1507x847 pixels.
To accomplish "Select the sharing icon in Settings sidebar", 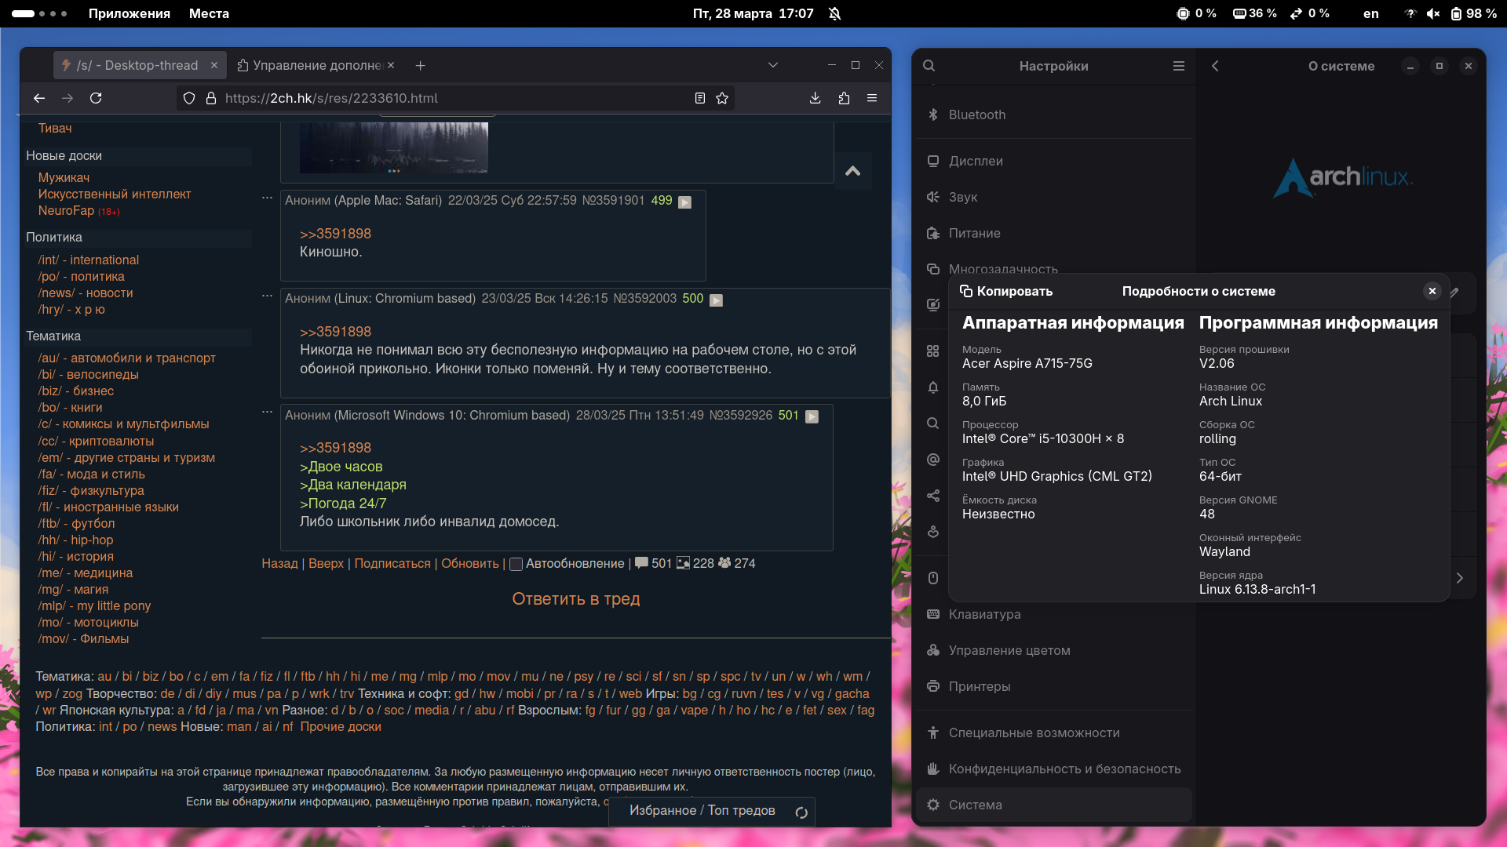I will pyautogui.click(x=932, y=496).
